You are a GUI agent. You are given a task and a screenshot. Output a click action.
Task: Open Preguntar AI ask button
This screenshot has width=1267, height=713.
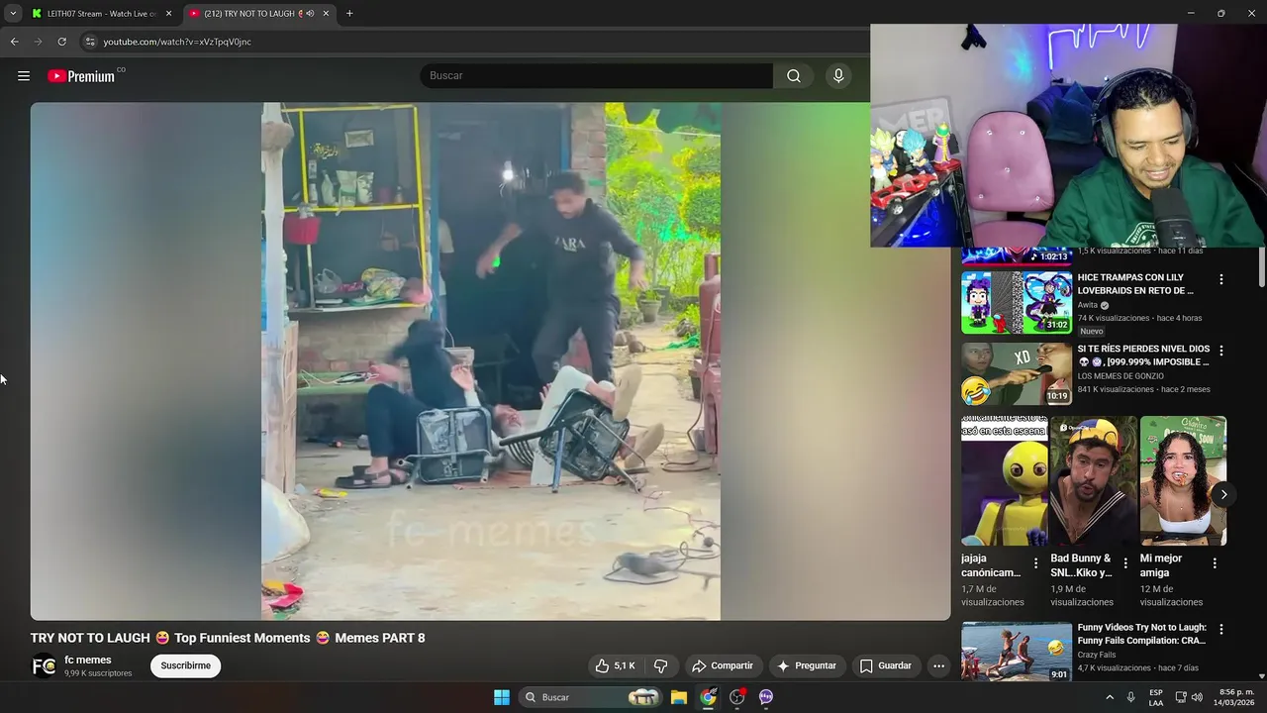pyautogui.click(x=807, y=665)
